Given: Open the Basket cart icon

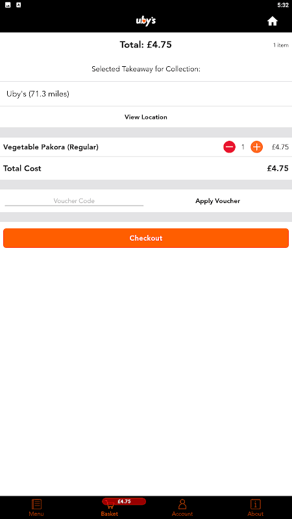Looking at the screenshot, I should pos(110,505).
